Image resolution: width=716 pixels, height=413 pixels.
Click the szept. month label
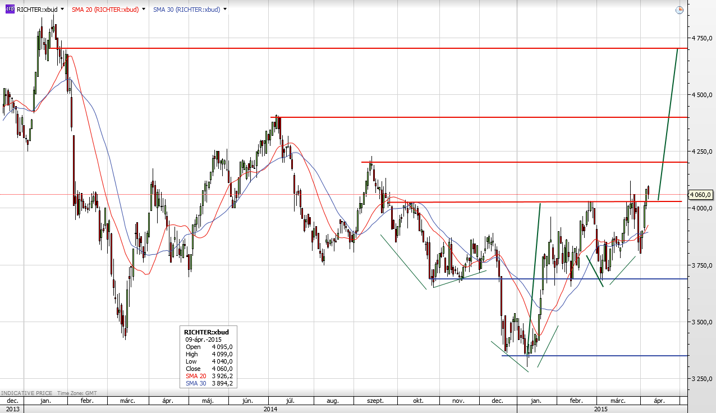tap(375, 401)
